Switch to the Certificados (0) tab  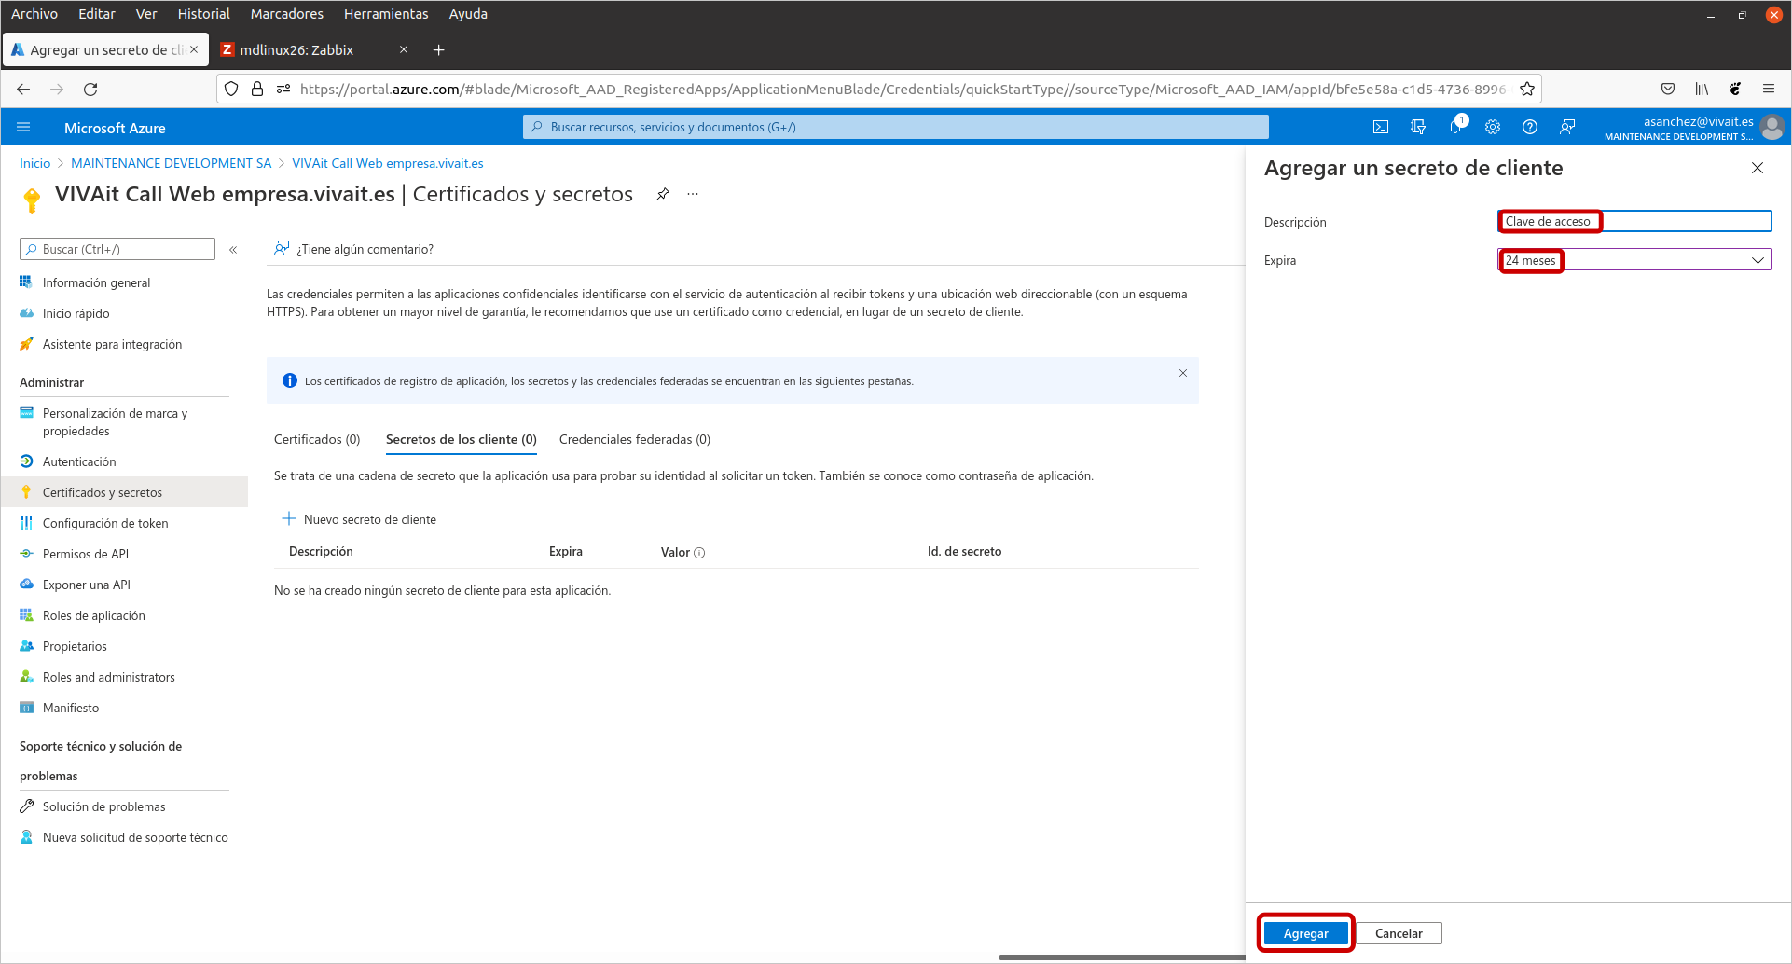(x=317, y=439)
